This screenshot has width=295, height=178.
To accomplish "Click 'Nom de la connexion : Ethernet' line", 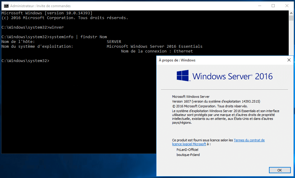I will (157, 51).
